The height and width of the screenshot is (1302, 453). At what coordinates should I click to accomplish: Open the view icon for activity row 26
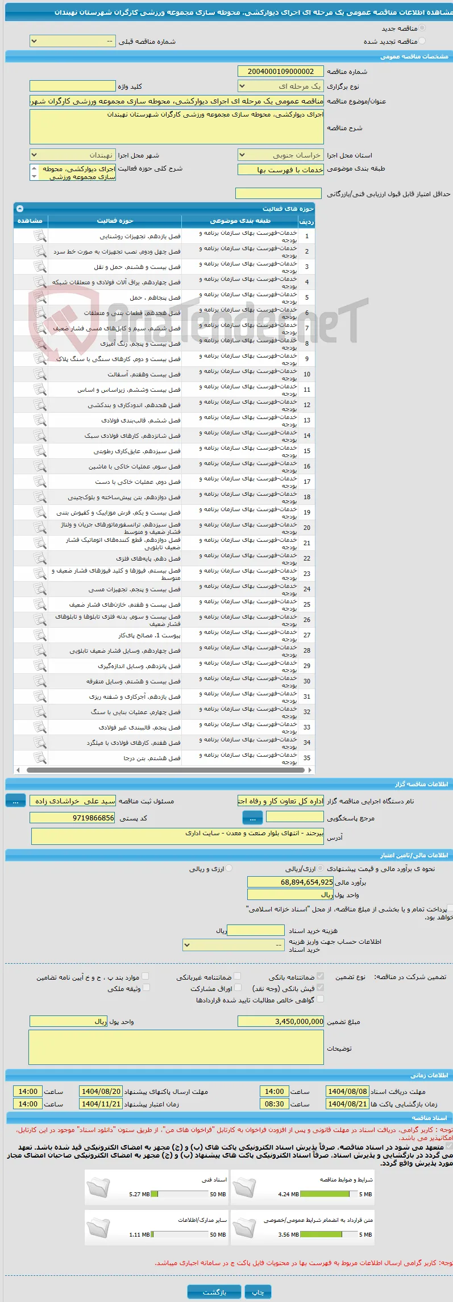click(x=40, y=620)
